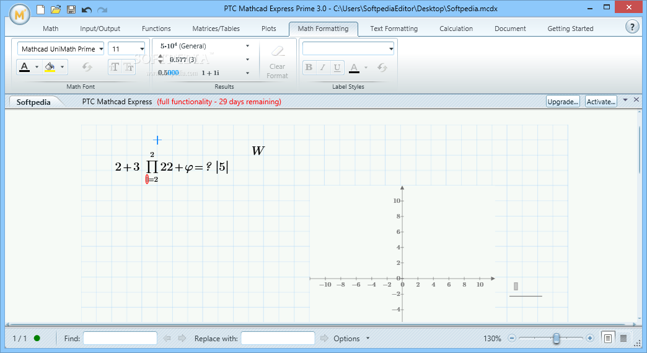The height and width of the screenshot is (353, 647).
Task: Open the help question mark icon
Action: coord(632,27)
